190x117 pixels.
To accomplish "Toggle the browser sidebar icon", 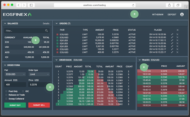I will pos(31,5).
